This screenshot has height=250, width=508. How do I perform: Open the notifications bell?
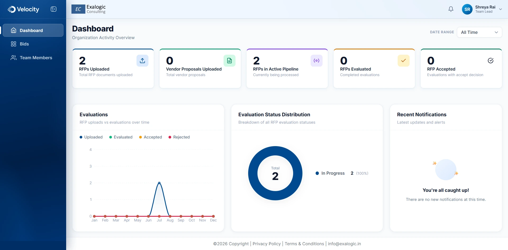click(451, 9)
